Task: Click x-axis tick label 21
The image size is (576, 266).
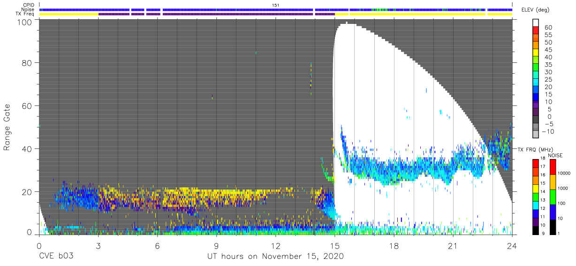Action: pos(453,246)
